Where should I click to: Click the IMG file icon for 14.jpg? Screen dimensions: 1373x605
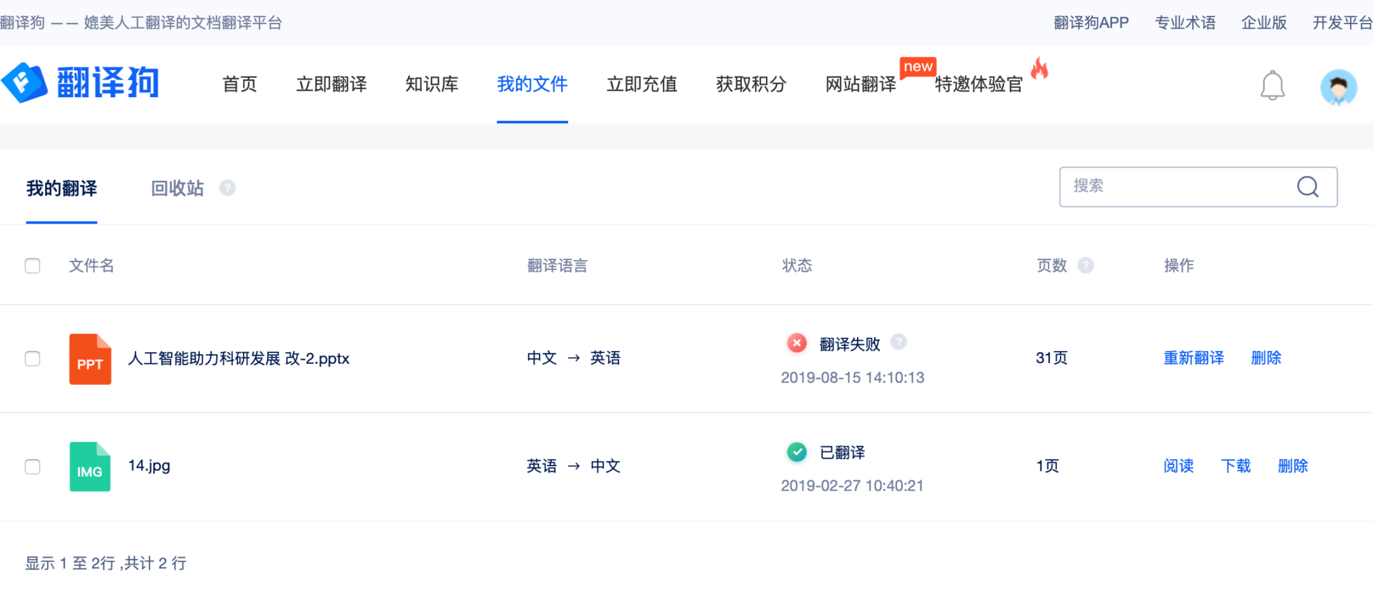click(x=90, y=467)
